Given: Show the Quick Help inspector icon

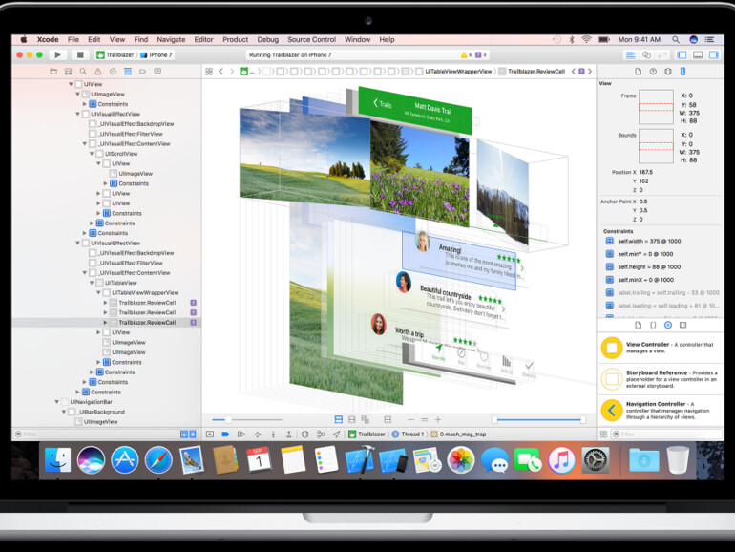Looking at the screenshot, I should click(x=653, y=72).
